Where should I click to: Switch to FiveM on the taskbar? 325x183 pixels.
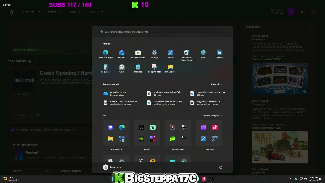(211, 179)
